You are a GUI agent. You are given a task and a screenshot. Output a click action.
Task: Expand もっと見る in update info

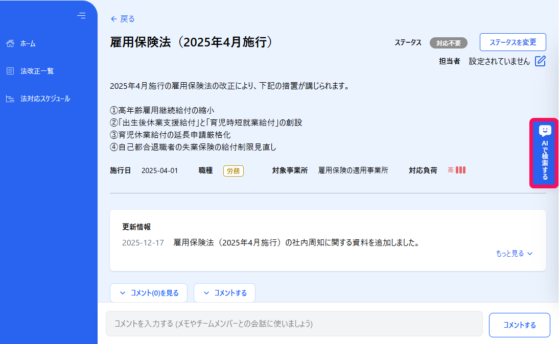pos(514,254)
